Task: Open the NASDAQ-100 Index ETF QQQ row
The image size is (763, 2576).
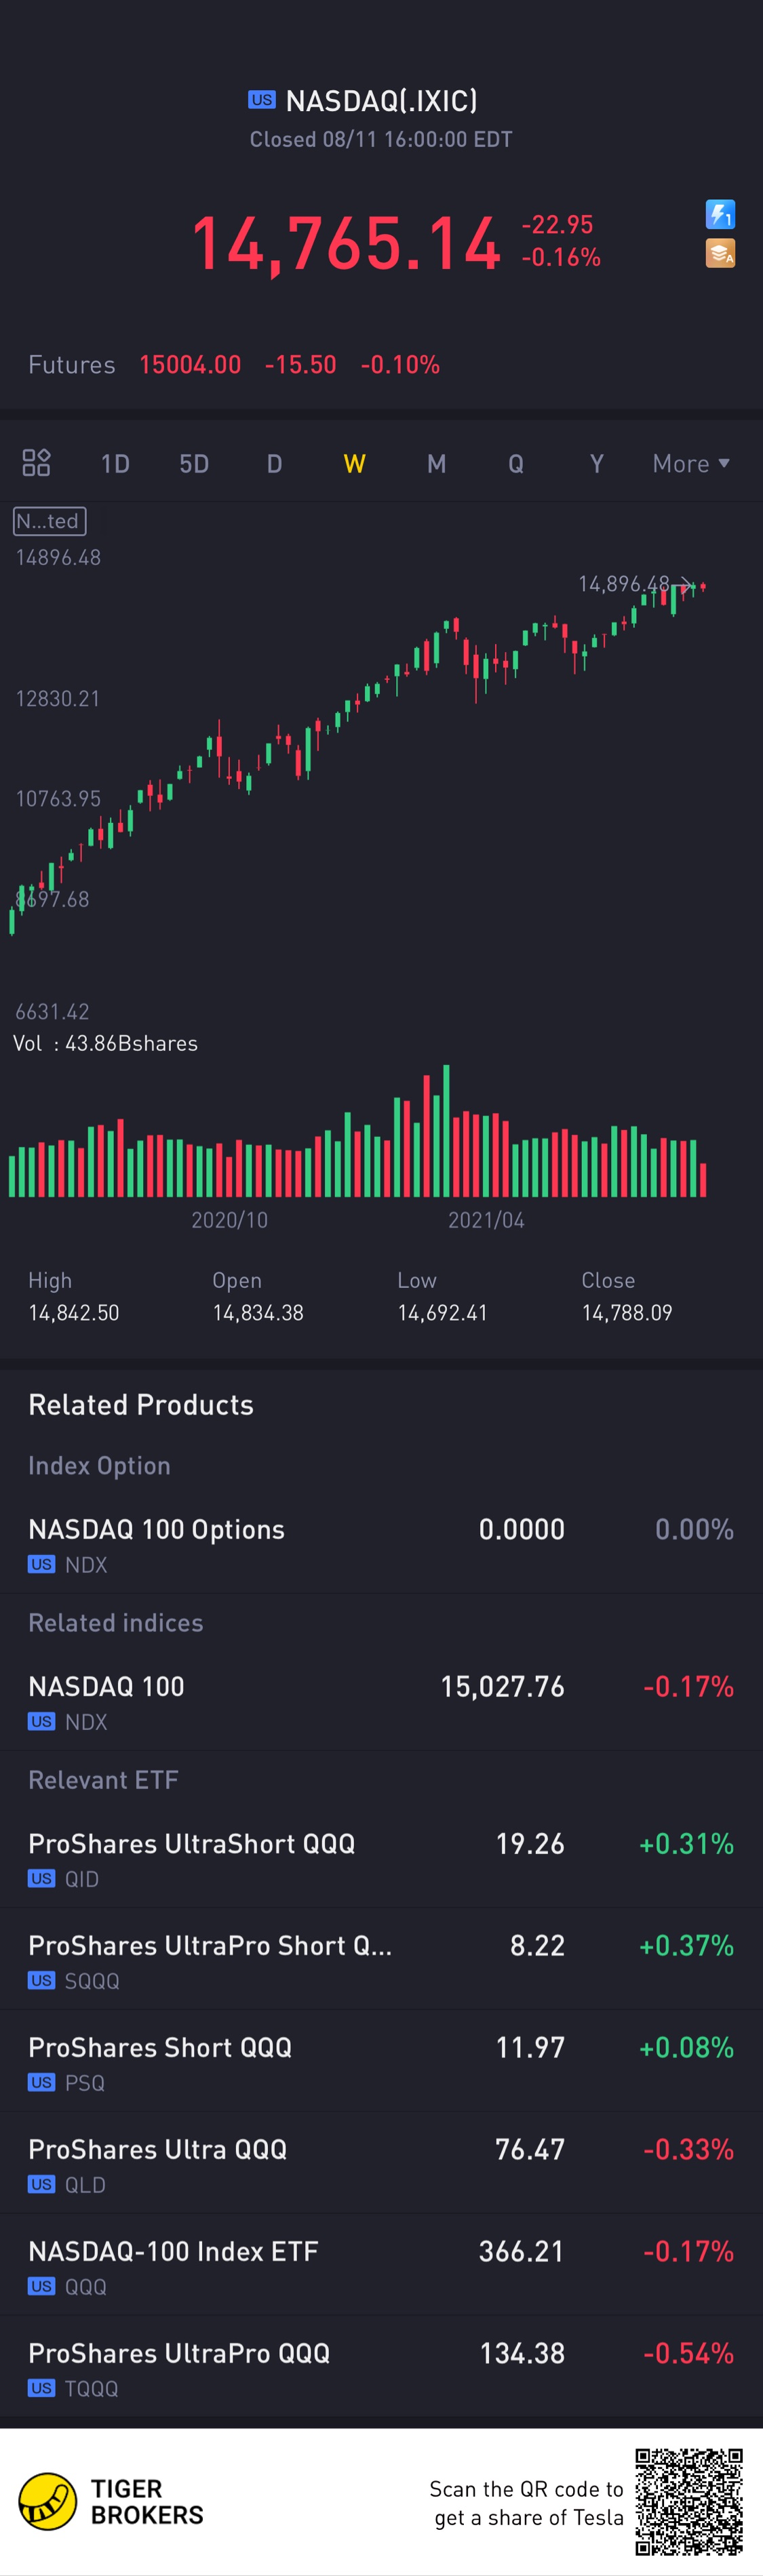Action: 380,2266
